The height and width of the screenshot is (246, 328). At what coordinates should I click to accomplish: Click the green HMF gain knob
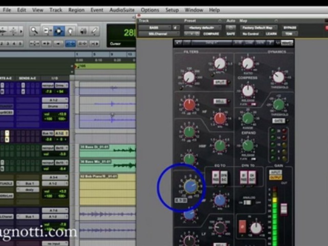189,132
